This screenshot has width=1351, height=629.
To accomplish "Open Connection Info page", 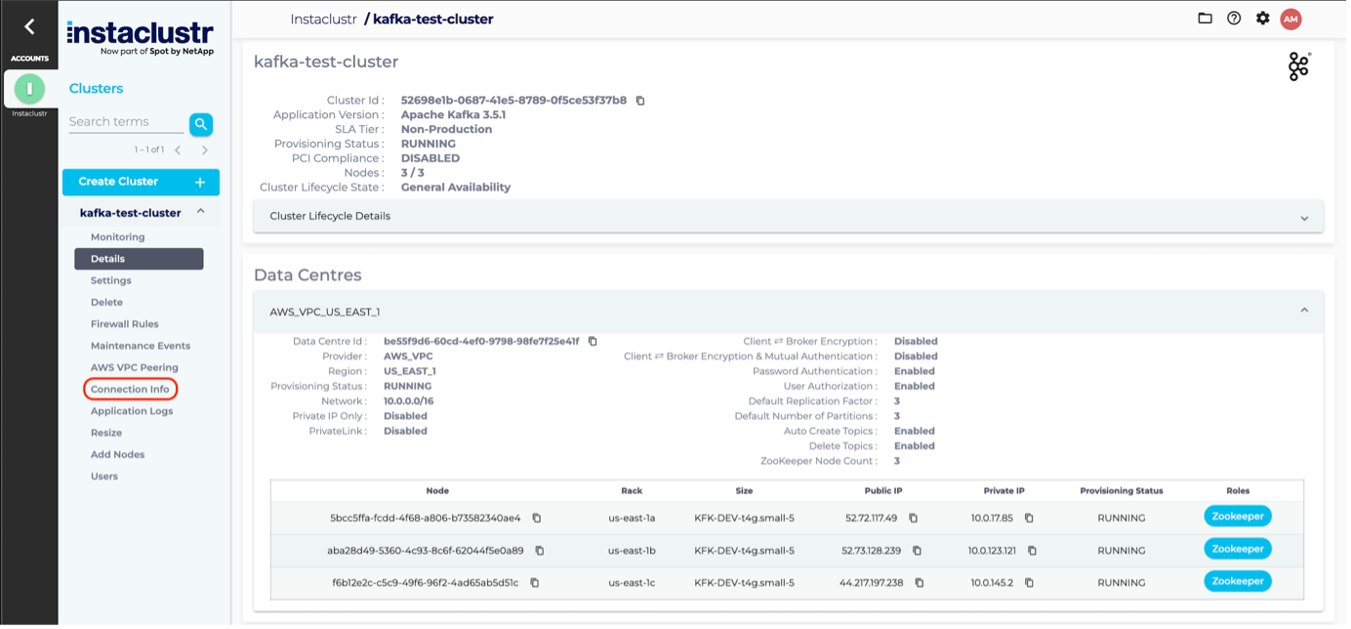I will point(130,390).
